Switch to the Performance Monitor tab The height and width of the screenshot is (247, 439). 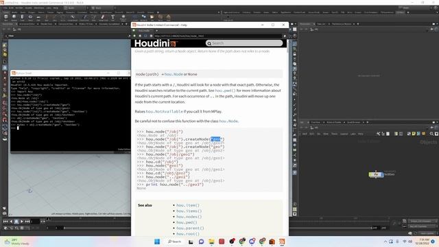click(342, 24)
